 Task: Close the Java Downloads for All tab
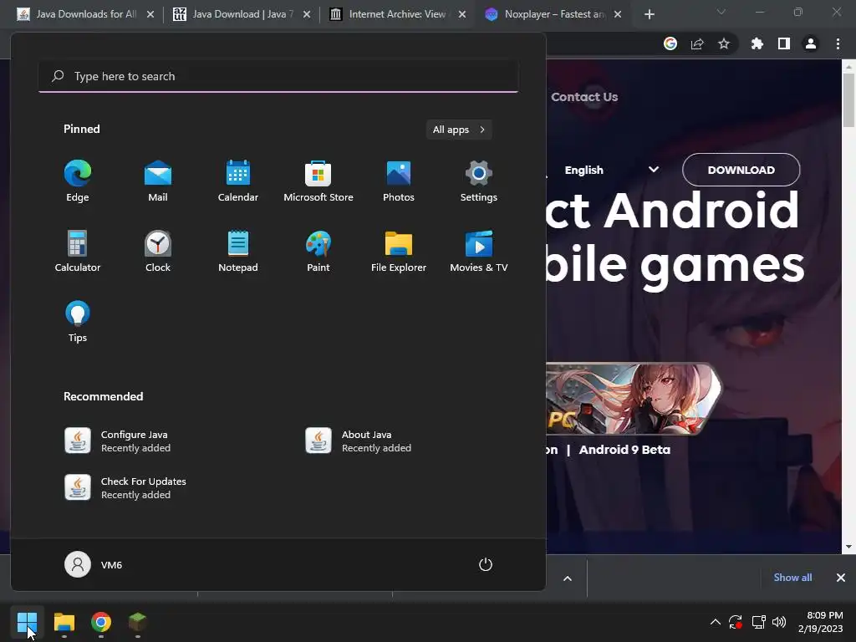(150, 15)
